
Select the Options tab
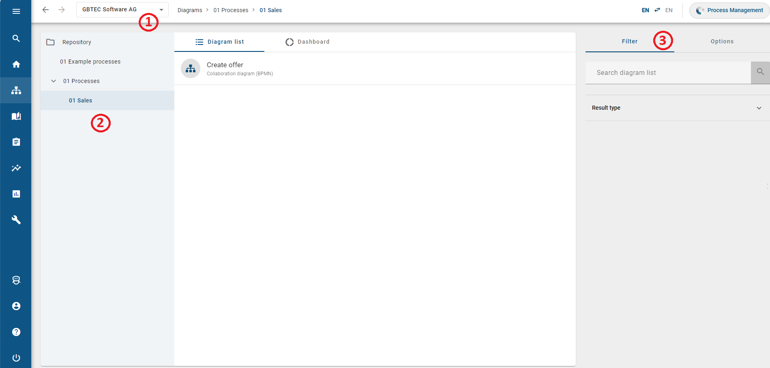click(x=722, y=41)
